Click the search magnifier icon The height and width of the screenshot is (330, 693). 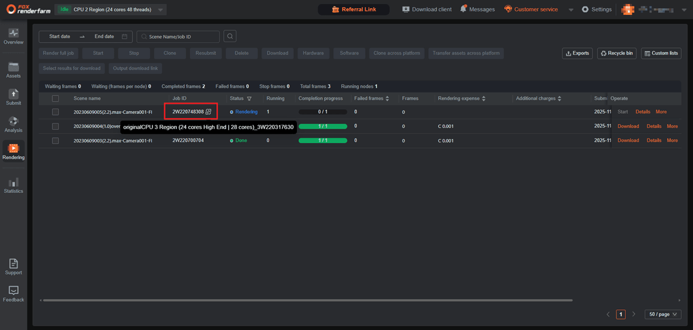(230, 37)
